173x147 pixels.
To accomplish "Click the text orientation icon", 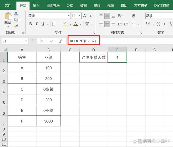I will tap(120, 16).
